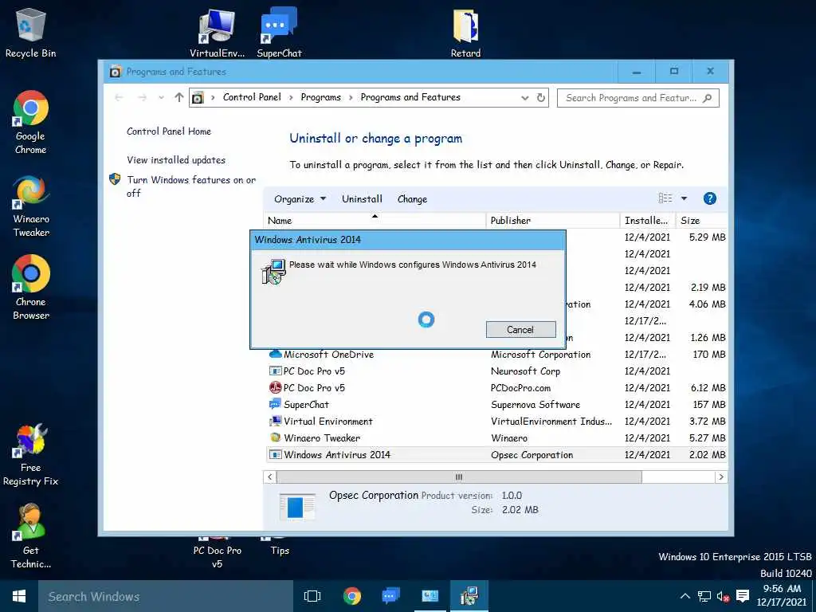
Task: Select Get Technic... desktop icon
Action: click(31, 536)
